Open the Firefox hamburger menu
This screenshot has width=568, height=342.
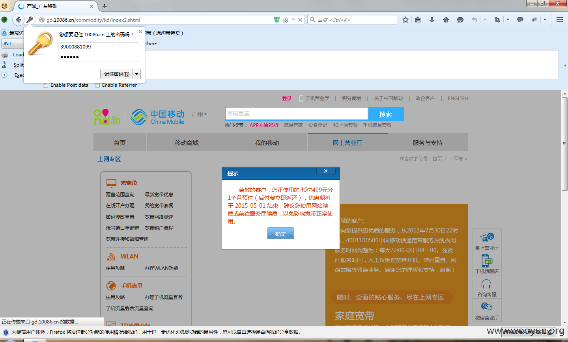click(x=560, y=20)
